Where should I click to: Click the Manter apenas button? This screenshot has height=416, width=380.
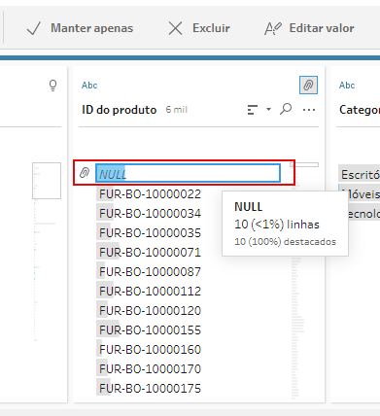[80, 28]
